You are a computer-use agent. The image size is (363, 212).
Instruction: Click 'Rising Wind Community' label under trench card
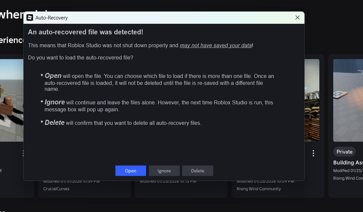click(x=259, y=189)
